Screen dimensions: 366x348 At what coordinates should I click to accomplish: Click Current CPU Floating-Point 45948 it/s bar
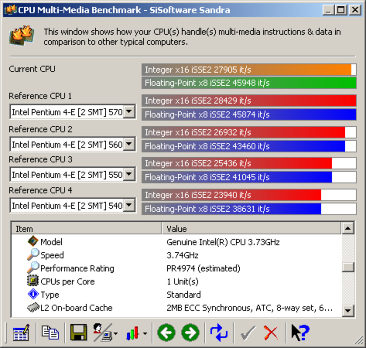point(249,83)
